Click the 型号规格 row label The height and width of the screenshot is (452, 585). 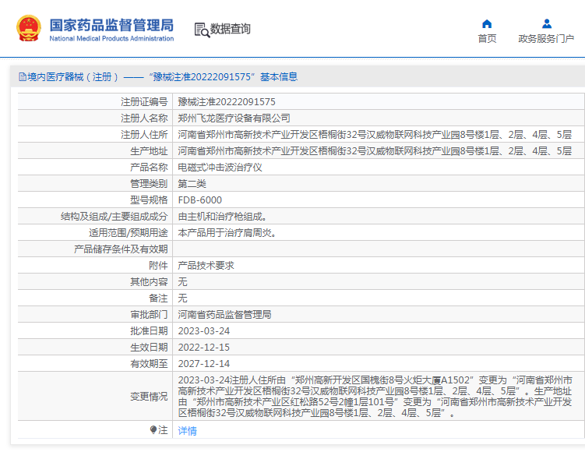pyautogui.click(x=149, y=200)
